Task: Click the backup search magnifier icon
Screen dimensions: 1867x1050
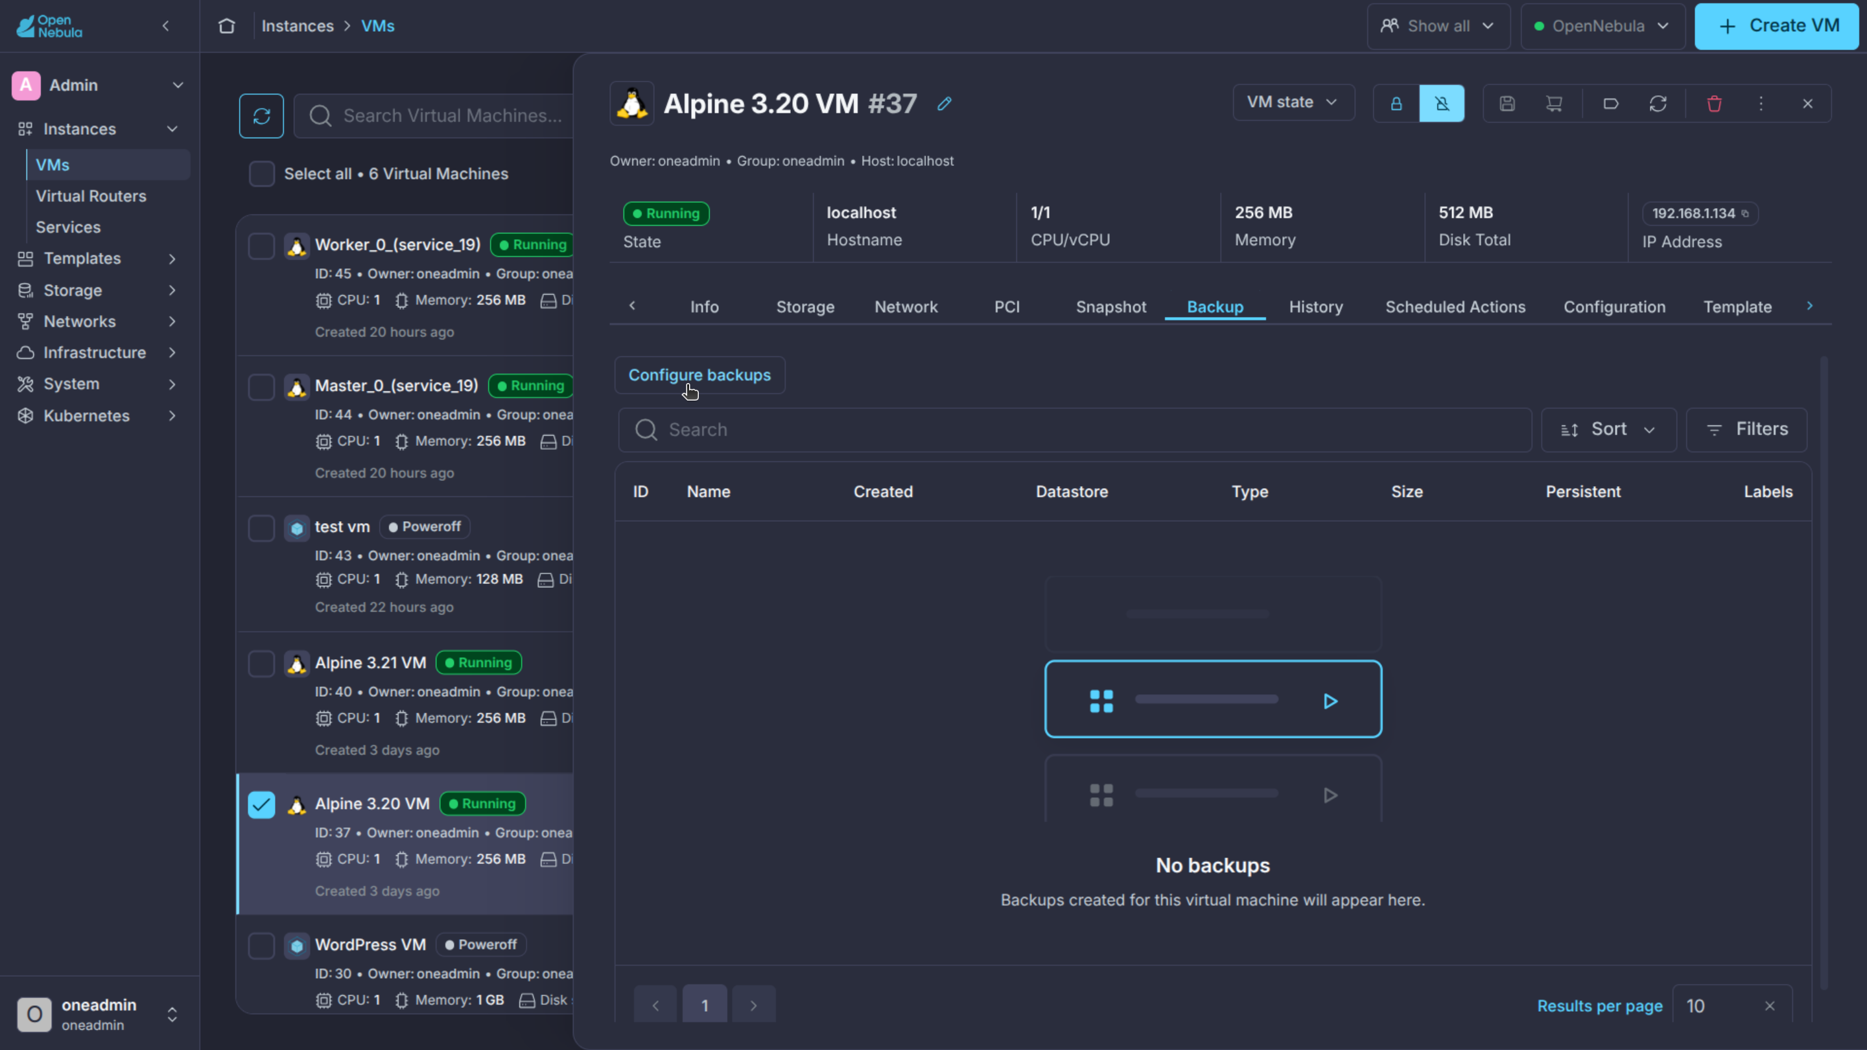Action: click(x=646, y=430)
